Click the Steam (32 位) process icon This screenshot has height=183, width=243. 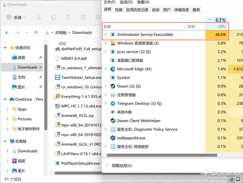(x=113, y=86)
